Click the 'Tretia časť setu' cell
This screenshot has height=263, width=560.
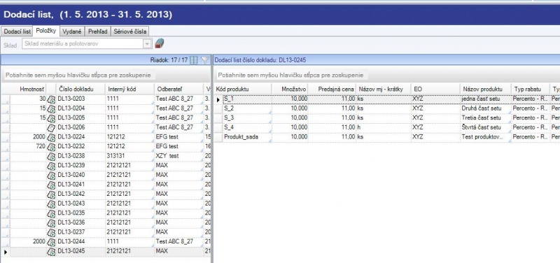pos(486,118)
